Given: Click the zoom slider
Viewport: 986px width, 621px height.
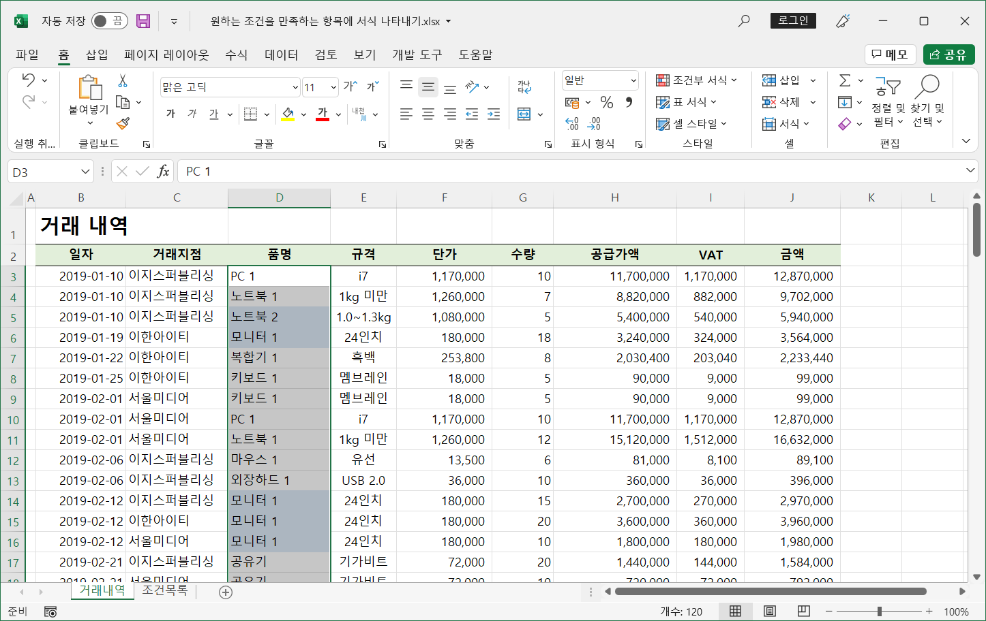Looking at the screenshot, I should click(x=880, y=611).
